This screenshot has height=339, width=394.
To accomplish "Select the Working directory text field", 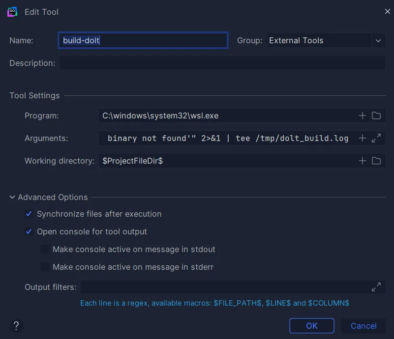I will point(221,161).
